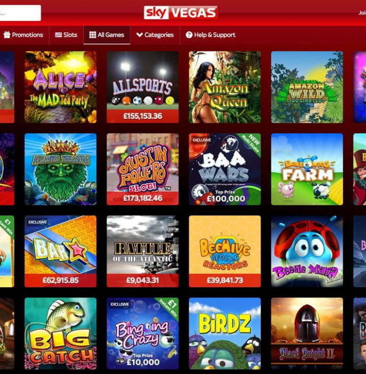Viewport: 366px width, 374px height.
Task: Focus the search input field
Action: coord(20,13)
